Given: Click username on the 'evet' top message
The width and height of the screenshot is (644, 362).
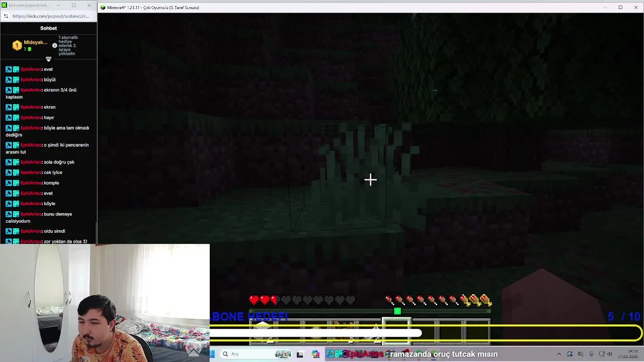Looking at the screenshot, I should pos(31,69).
